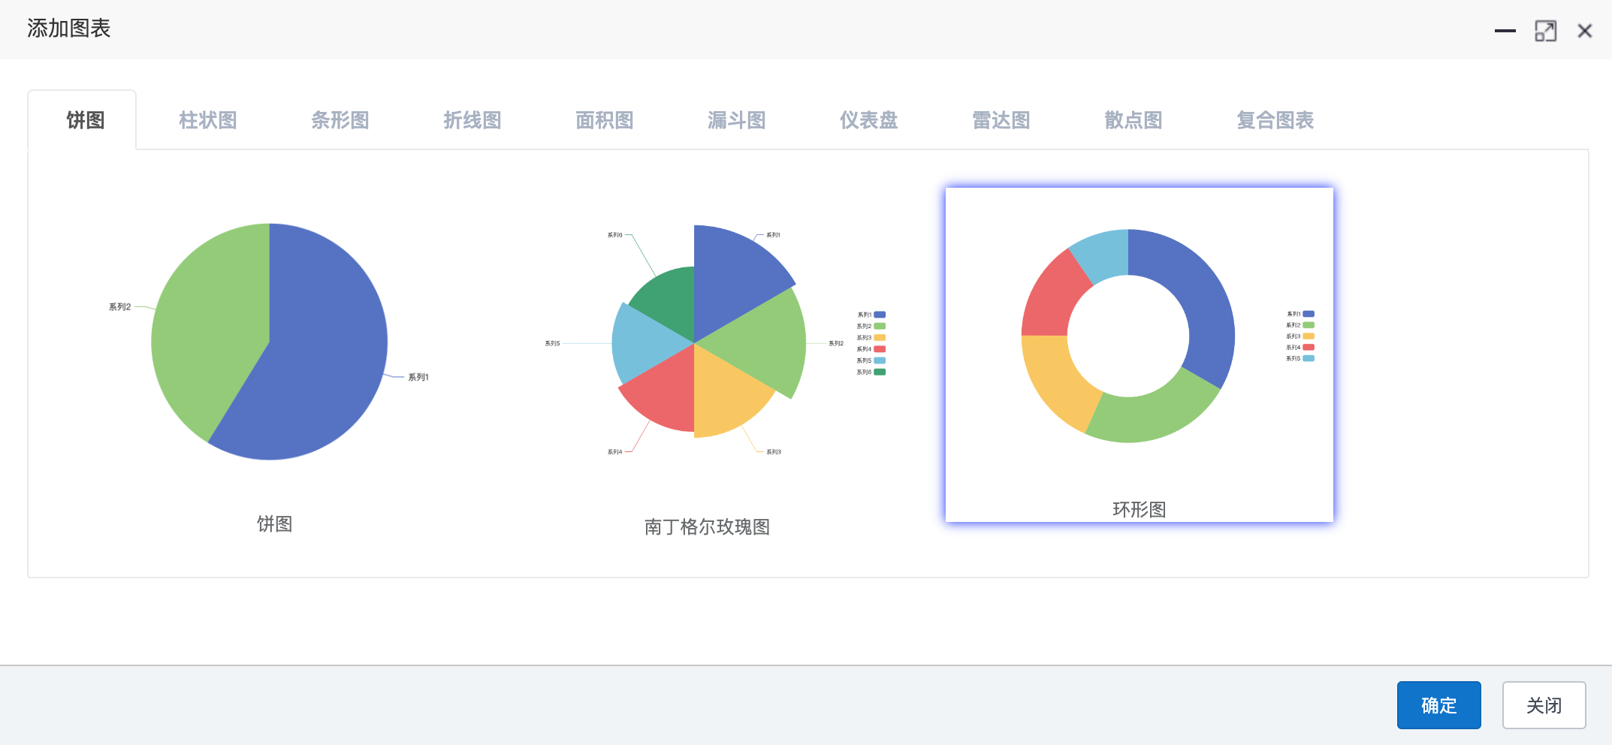
Task: Click the 南丁格尔玫瑰图 caption
Action: [x=708, y=527]
